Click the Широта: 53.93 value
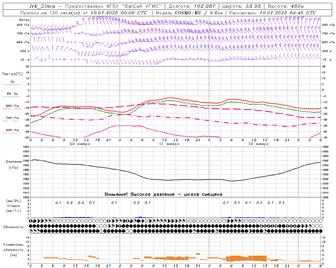Viewport: 336px width, 268px height. 241,6
